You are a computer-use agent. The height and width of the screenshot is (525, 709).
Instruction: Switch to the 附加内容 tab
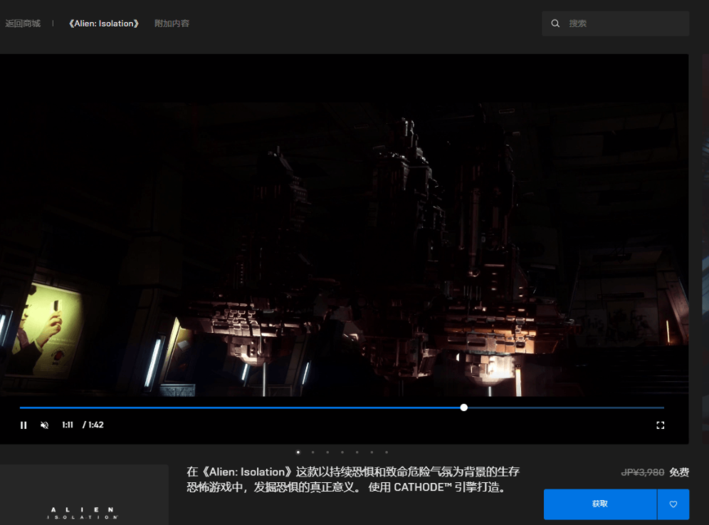[172, 23]
